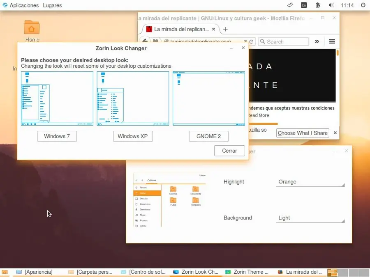Reload the page in Firefox
The height and width of the screenshot is (277, 370).
(252, 42)
